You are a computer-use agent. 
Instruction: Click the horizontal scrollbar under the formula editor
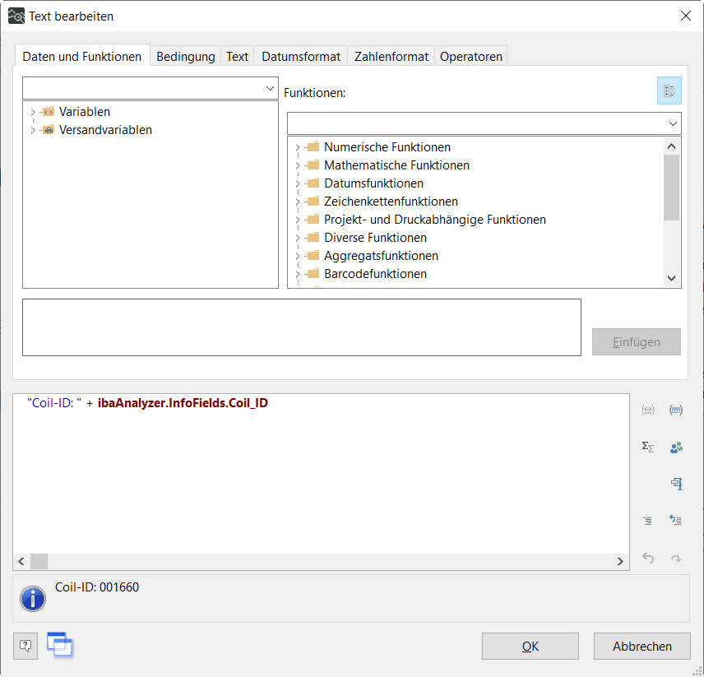click(x=329, y=561)
